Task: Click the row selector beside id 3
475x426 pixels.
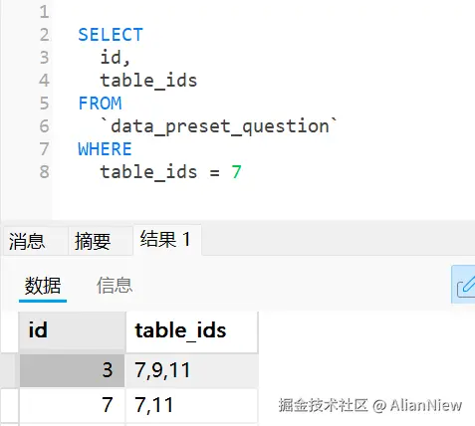Action: (x=9, y=370)
